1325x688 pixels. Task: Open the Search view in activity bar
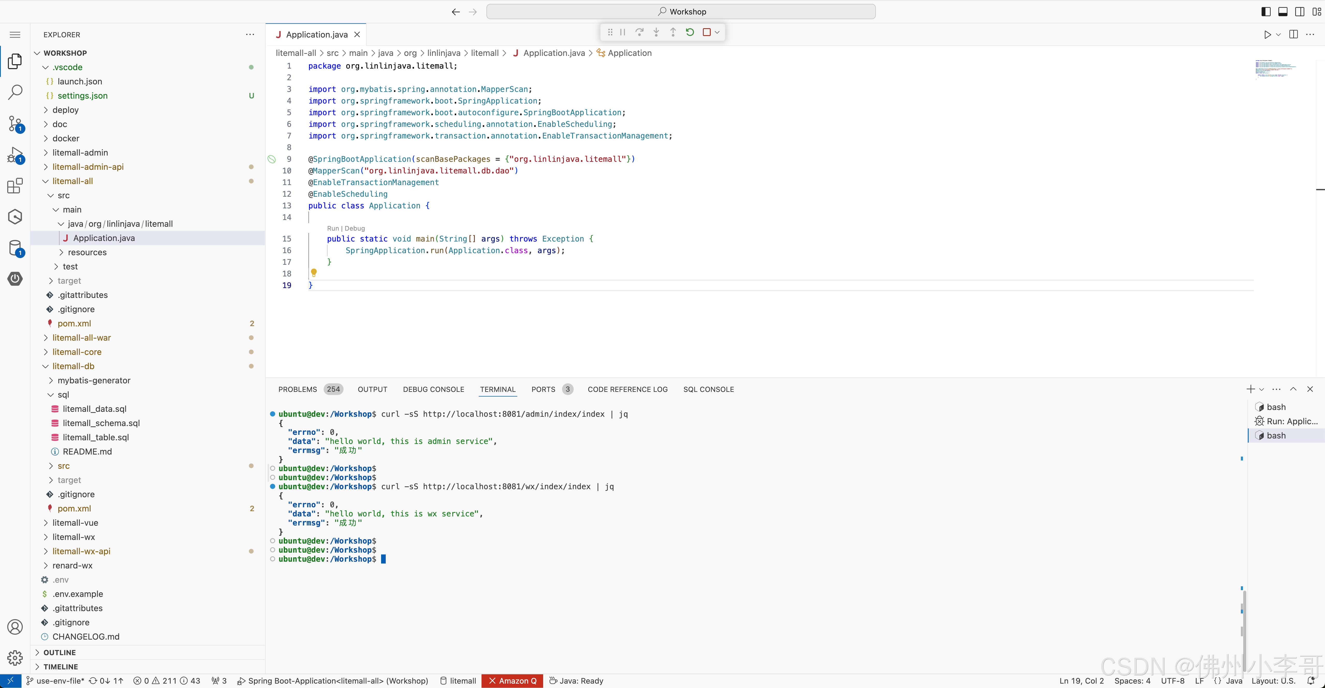(15, 92)
